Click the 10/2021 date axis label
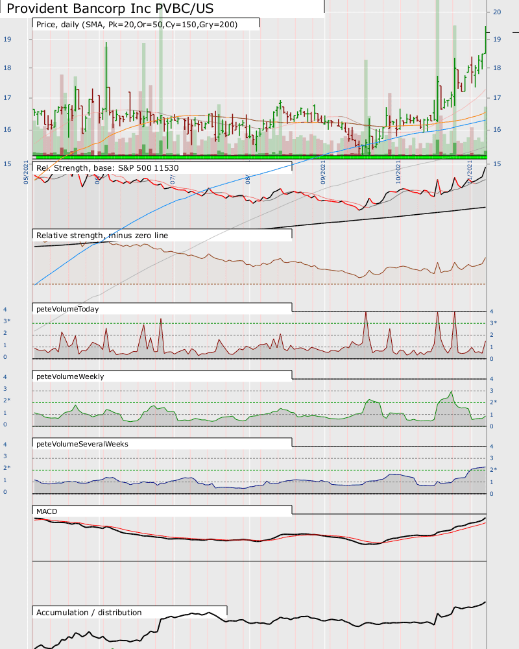Image resolution: width=519 pixels, height=649 pixels. pyautogui.click(x=398, y=172)
